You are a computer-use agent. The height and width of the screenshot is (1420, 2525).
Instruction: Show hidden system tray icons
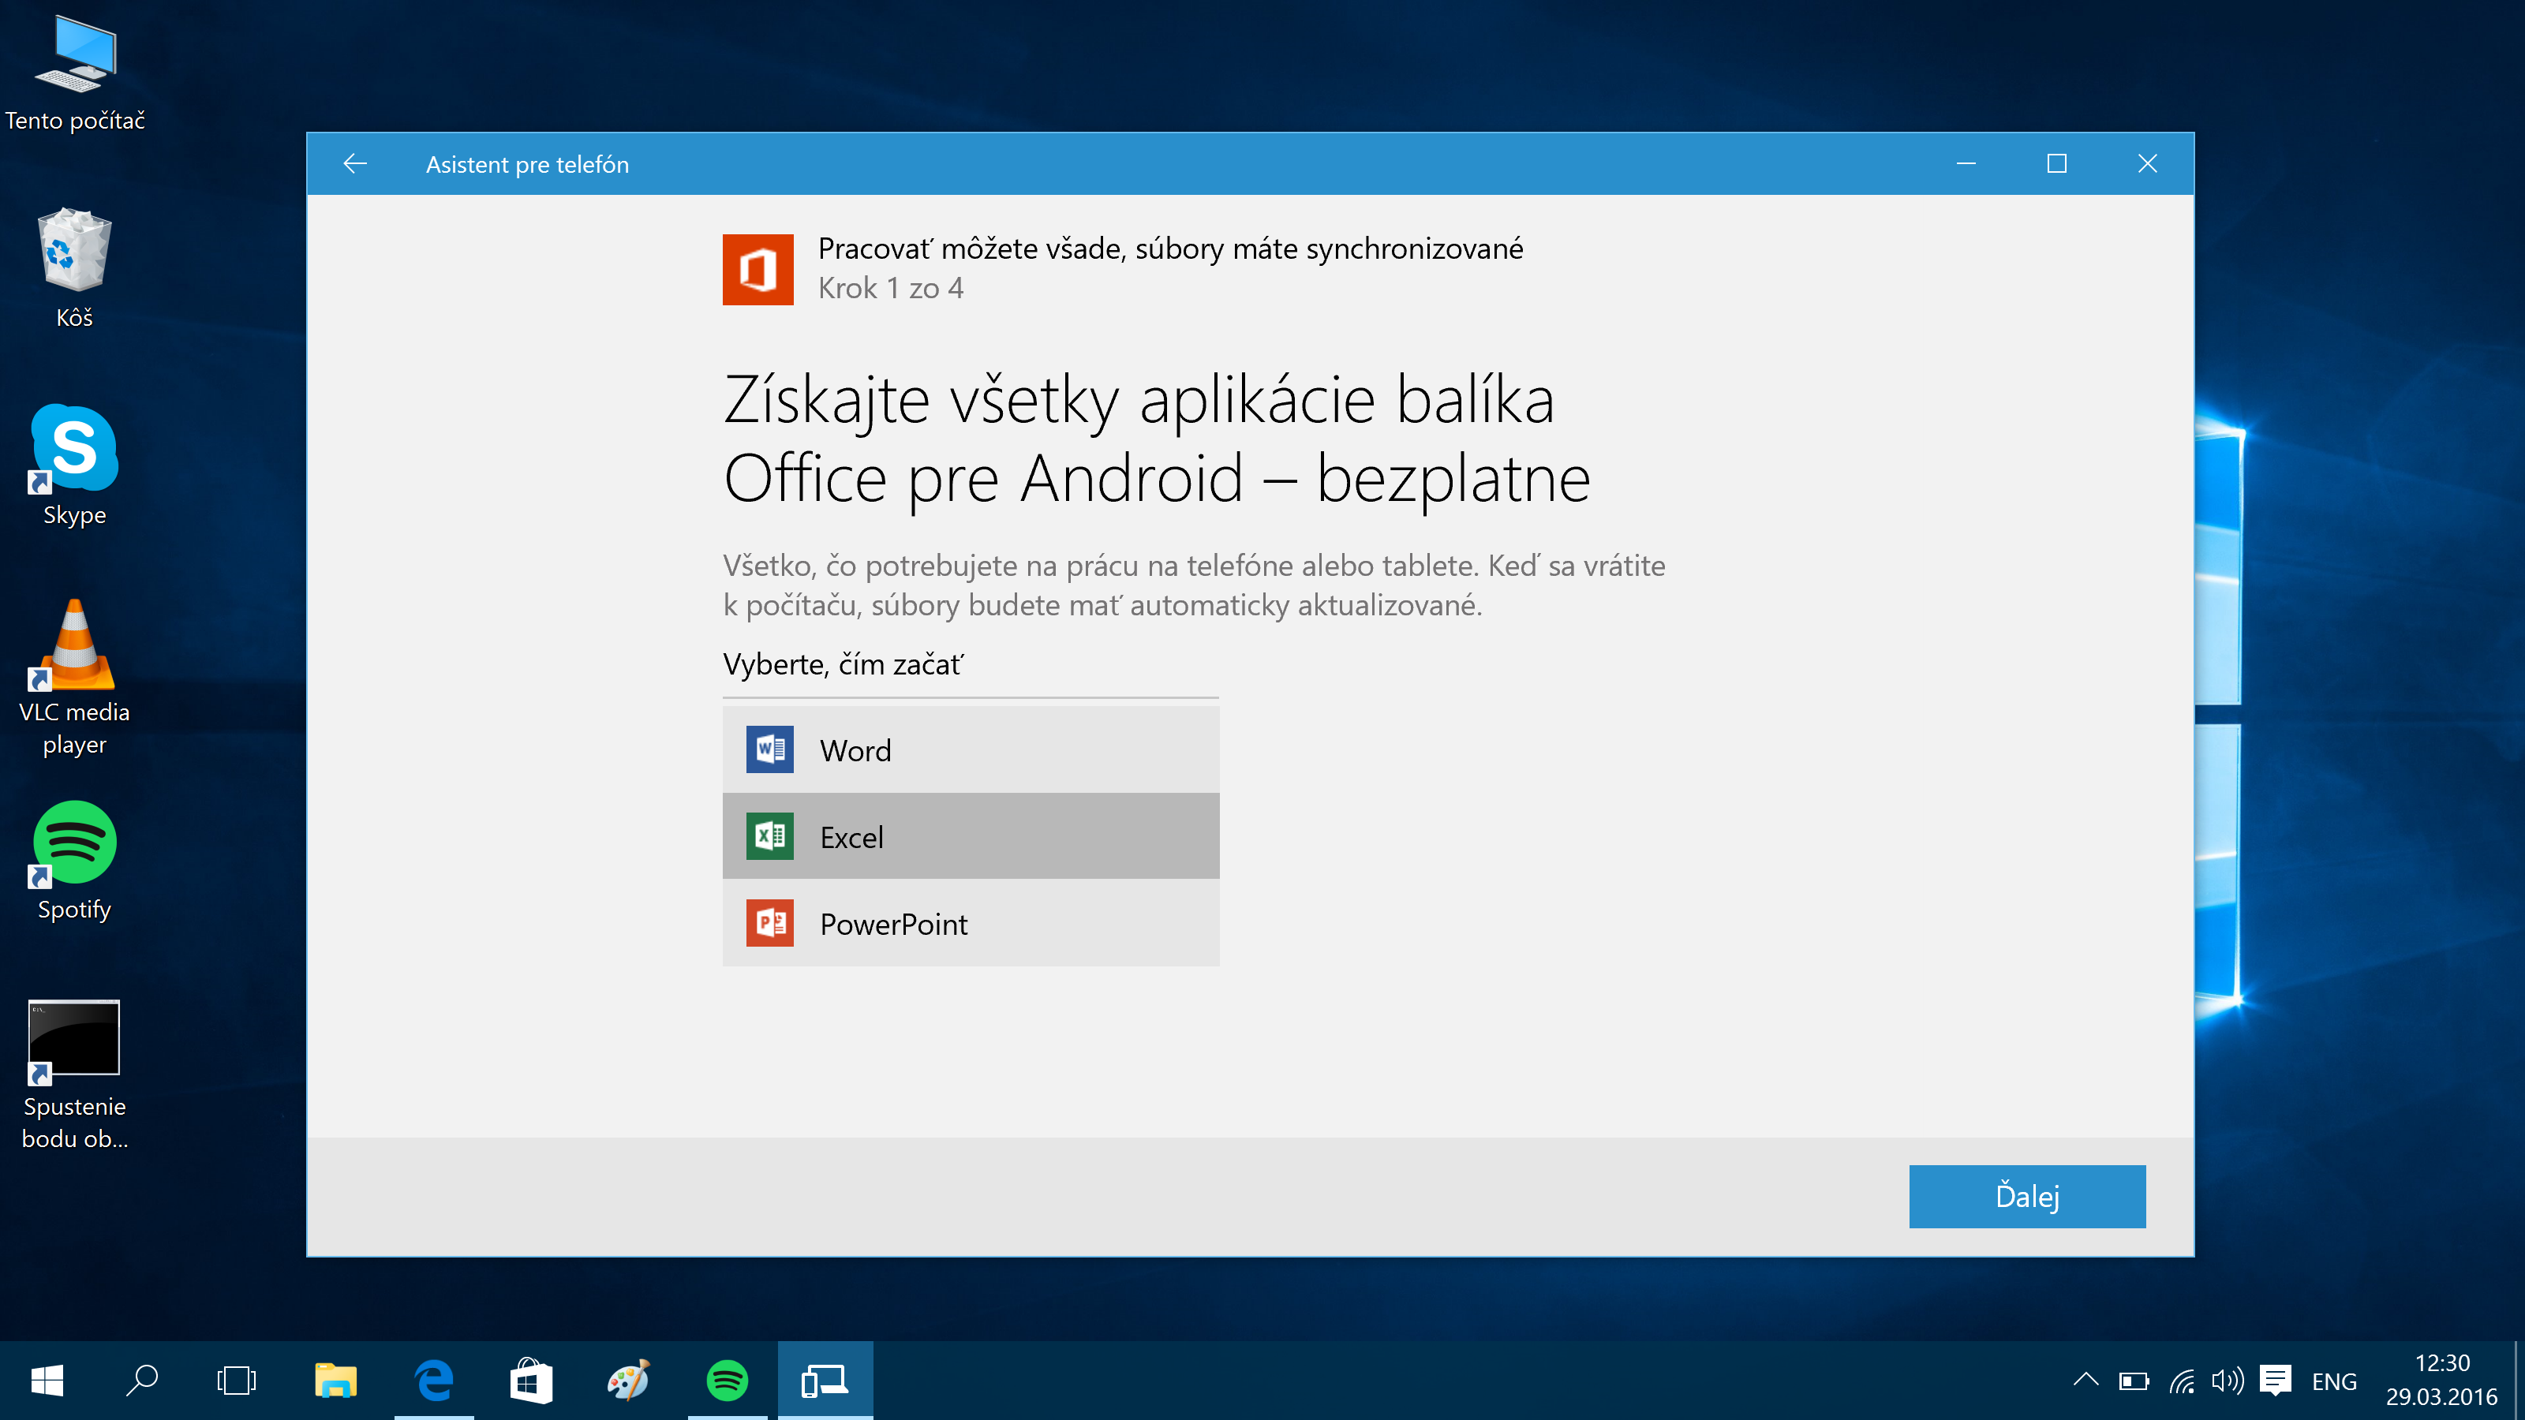[2085, 1381]
